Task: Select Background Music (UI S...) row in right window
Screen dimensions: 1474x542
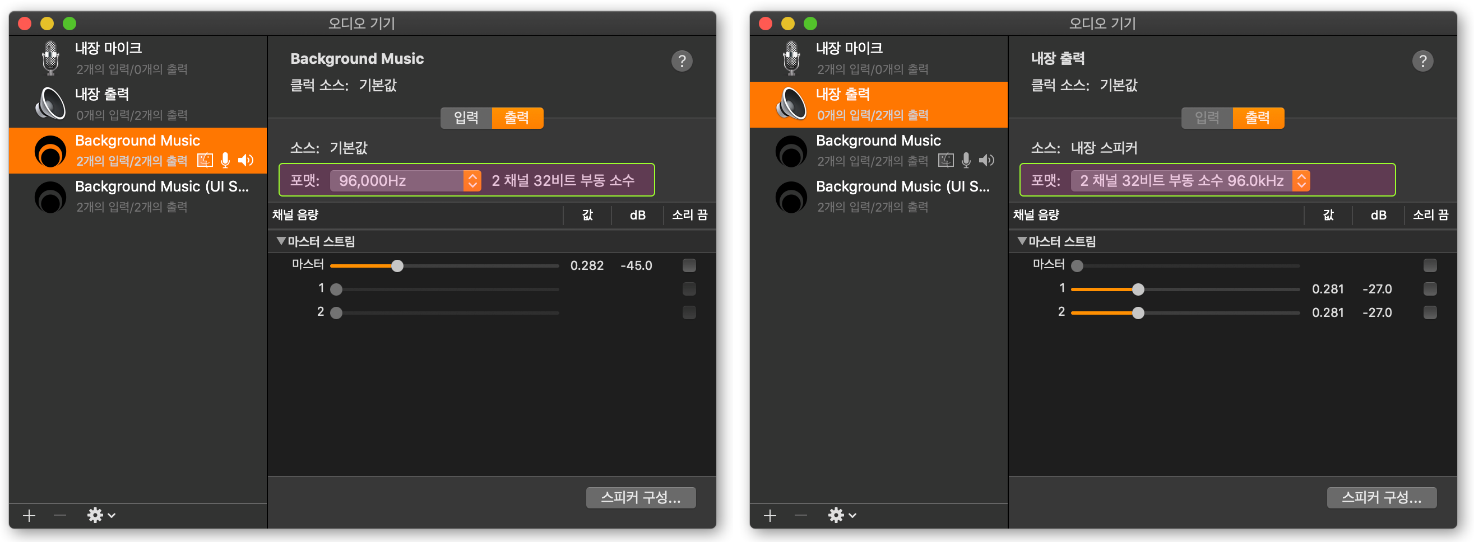Action: (x=879, y=196)
